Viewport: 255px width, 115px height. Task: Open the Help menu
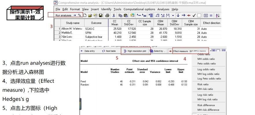point(175,9)
